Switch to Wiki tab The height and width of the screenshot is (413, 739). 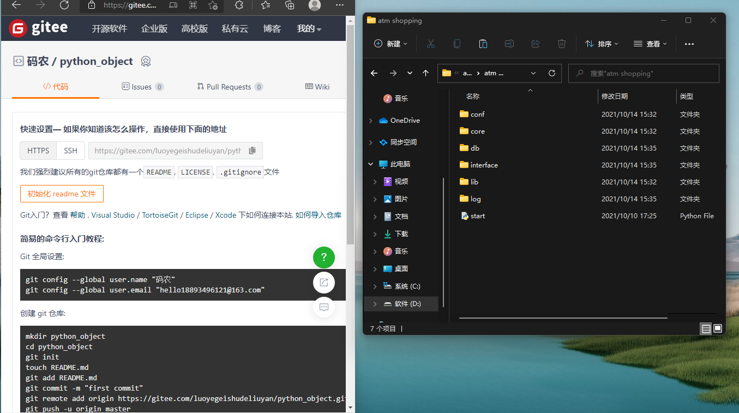tap(317, 87)
